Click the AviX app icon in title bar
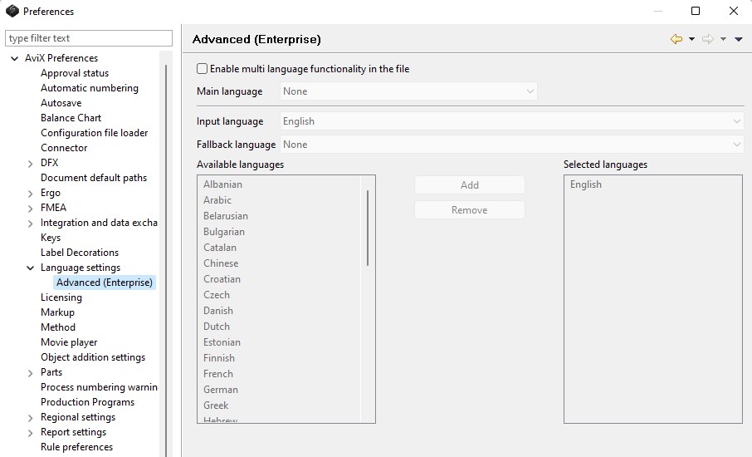 12,11
